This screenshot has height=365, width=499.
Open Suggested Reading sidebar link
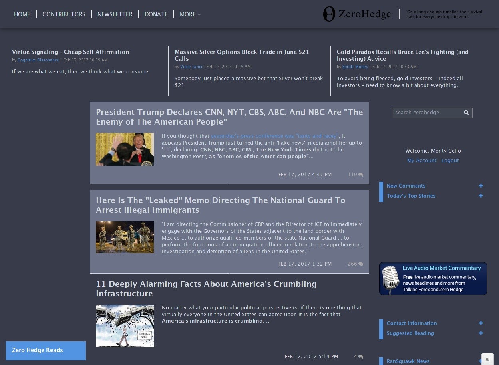point(410,333)
